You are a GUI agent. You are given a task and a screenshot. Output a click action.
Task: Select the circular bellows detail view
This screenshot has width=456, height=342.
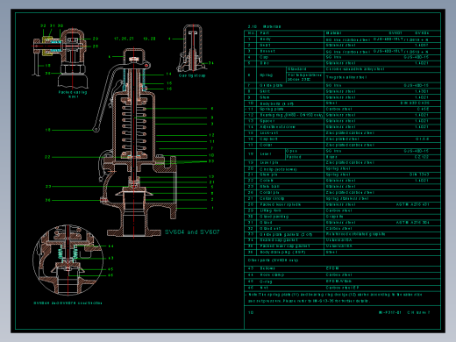(68, 260)
